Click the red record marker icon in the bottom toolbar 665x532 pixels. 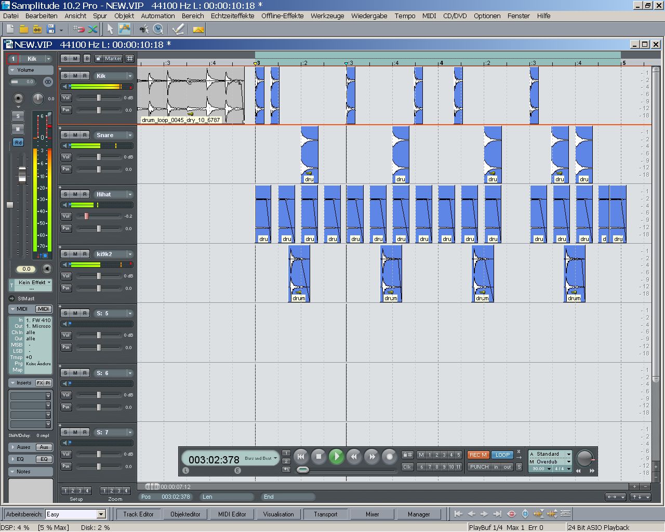point(511,514)
